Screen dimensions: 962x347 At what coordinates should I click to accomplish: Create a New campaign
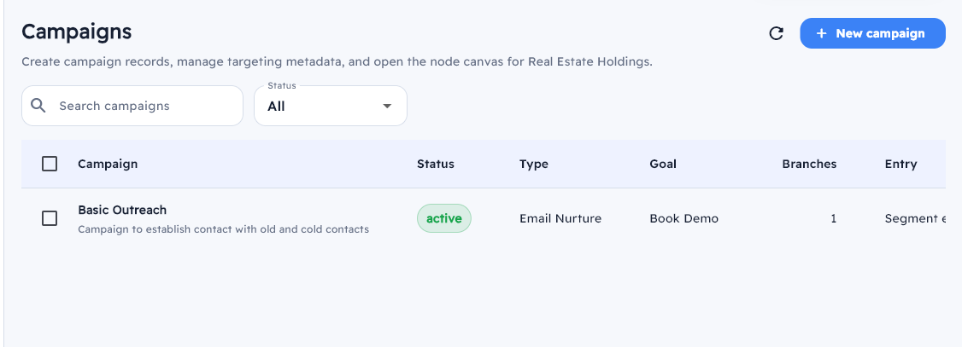click(872, 33)
